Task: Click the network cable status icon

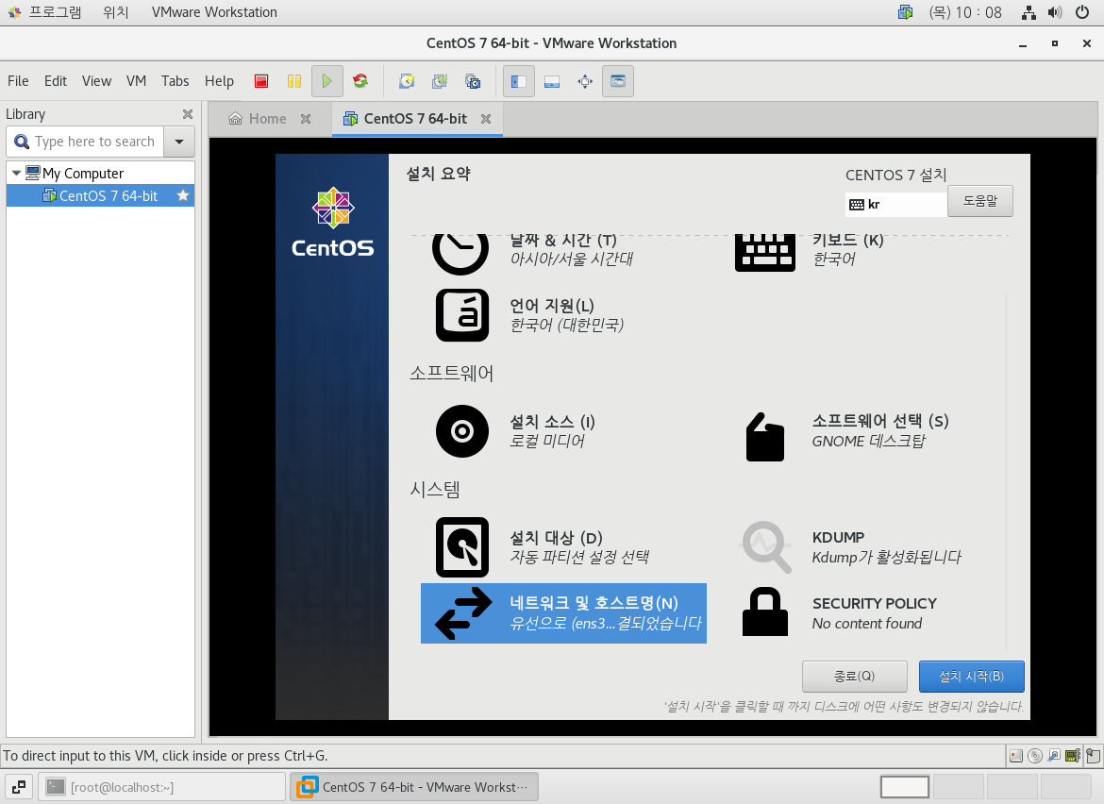Action: pyautogui.click(x=1054, y=756)
